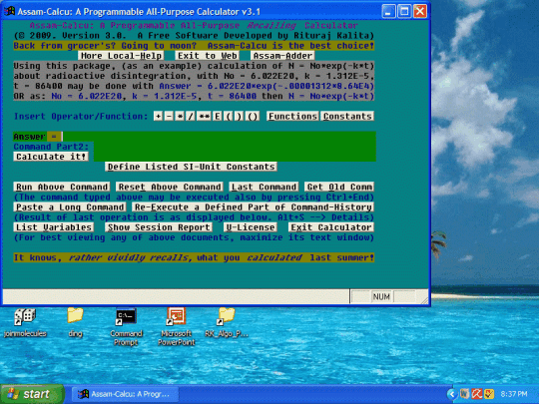The image size is (539, 404).
Task: Close the Assam-Calcu window
Action: [420, 11]
